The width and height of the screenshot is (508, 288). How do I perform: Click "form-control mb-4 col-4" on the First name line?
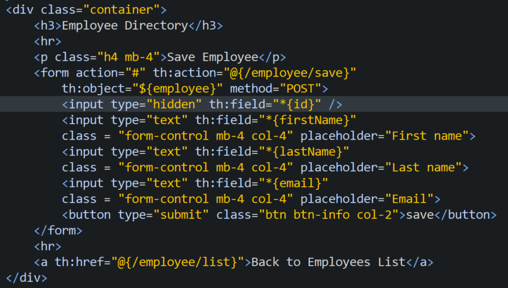[x=205, y=136]
